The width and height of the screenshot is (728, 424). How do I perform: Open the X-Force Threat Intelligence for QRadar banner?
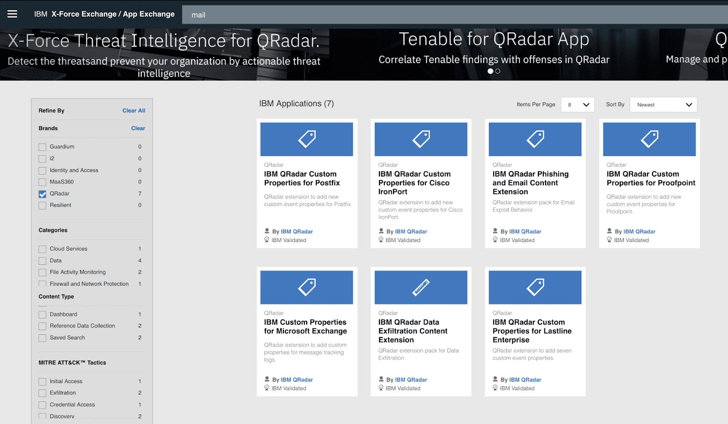164,55
